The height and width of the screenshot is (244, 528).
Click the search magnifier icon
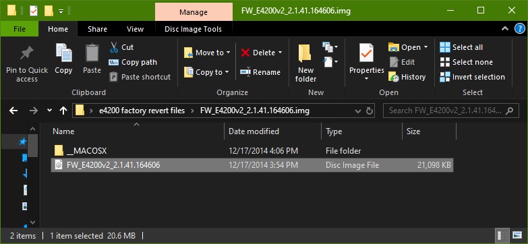point(510,111)
